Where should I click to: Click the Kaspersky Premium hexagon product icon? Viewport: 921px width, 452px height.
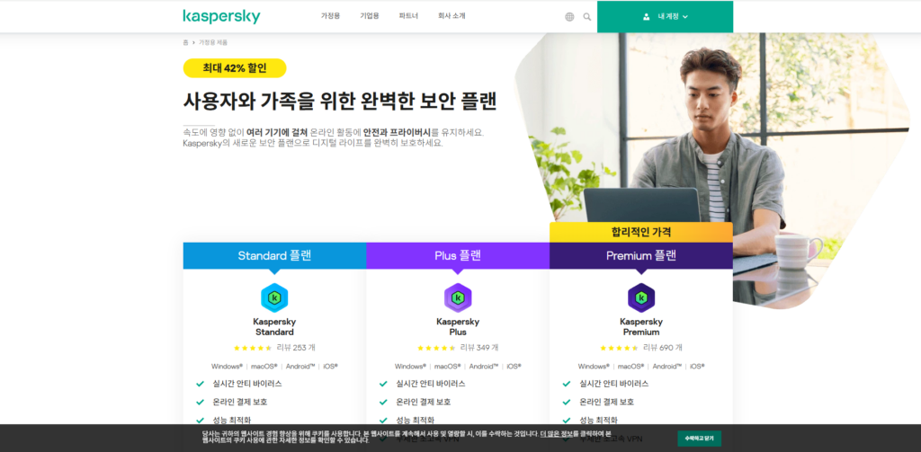640,297
